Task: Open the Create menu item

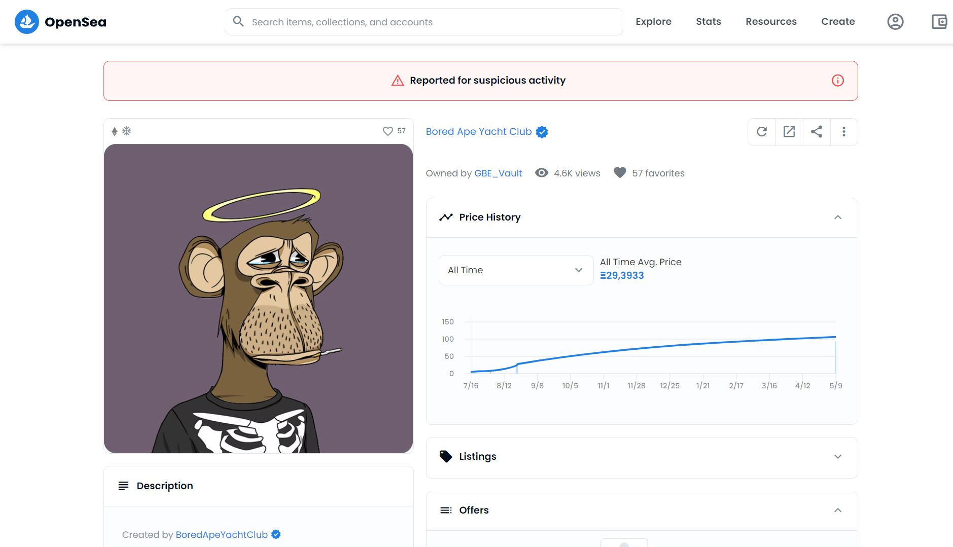Action: 838,22
